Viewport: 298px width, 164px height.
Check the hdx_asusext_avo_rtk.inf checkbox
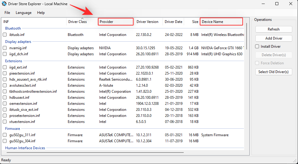click(x=5, y=79)
